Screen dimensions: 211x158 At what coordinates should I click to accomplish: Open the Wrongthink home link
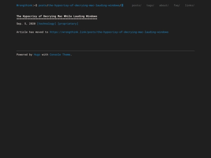[24, 5]
